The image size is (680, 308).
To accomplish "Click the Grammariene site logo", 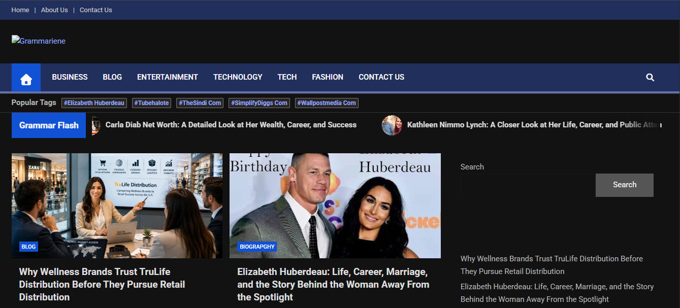I will pos(39,41).
